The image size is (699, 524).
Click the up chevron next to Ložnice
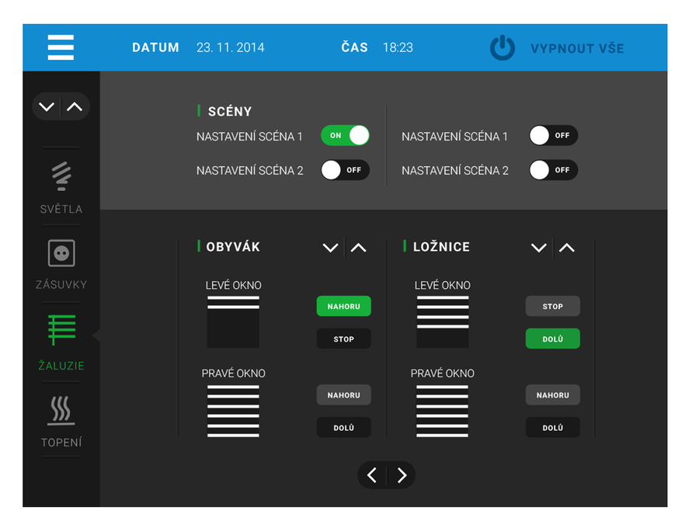click(x=567, y=248)
